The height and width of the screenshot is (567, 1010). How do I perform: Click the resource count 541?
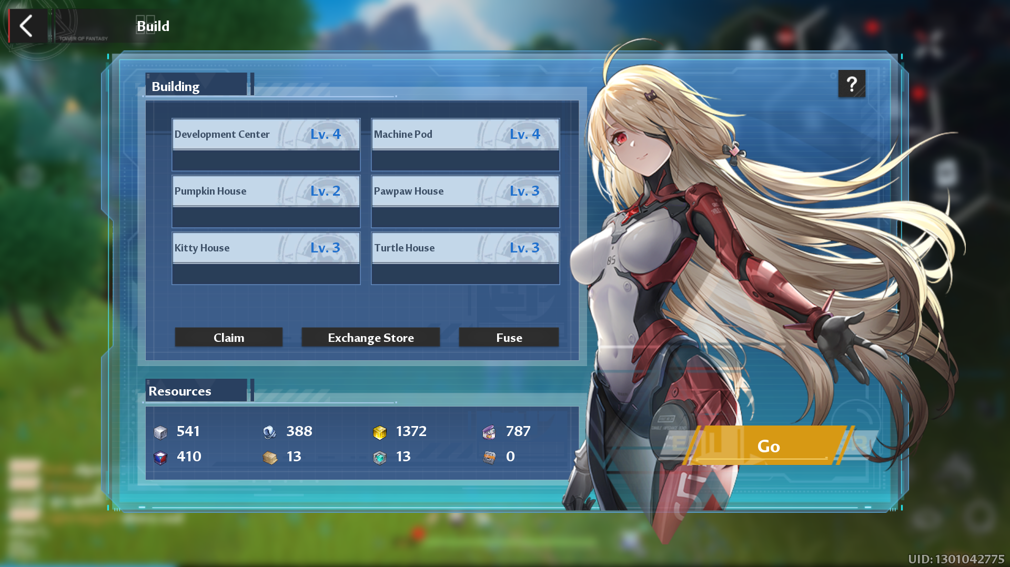188,431
